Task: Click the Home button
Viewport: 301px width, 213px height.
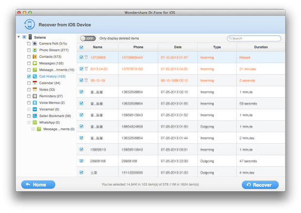Action: click(x=38, y=184)
